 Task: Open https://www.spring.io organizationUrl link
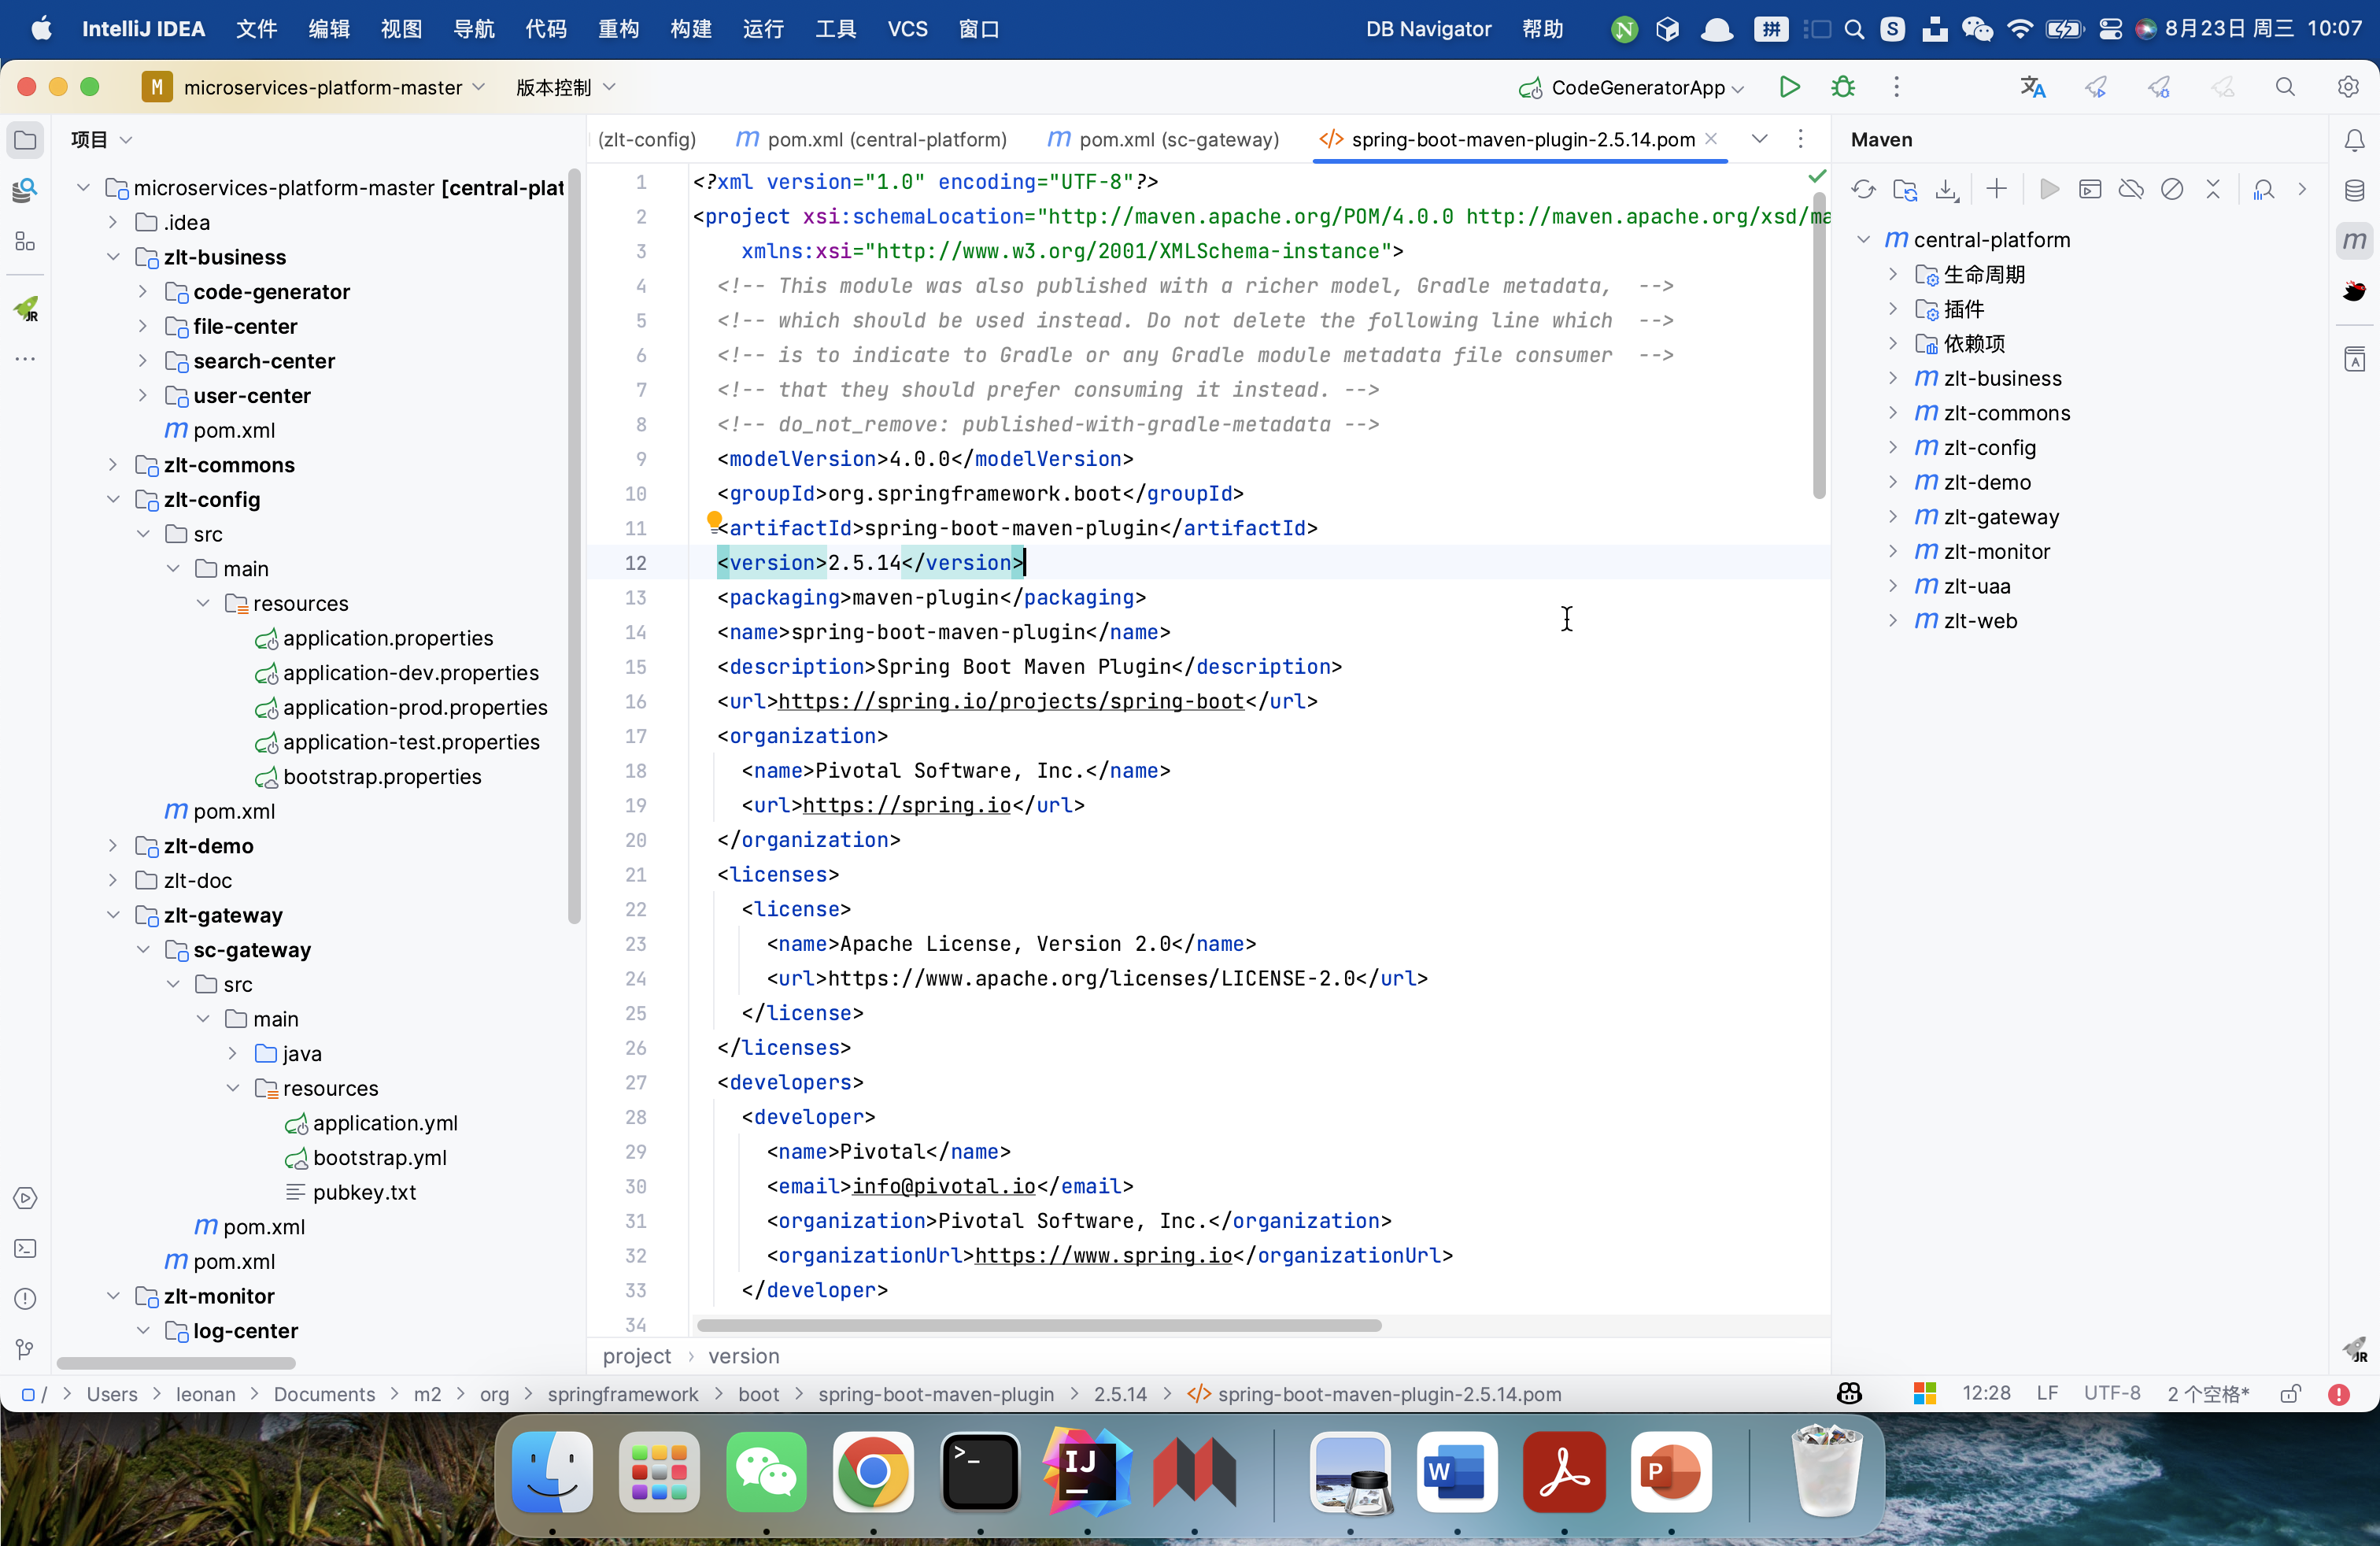pos(1103,1255)
